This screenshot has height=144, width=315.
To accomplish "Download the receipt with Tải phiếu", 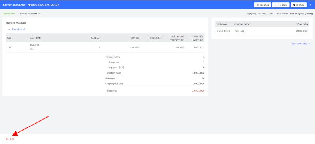I will pyautogui.click(x=281, y=5).
